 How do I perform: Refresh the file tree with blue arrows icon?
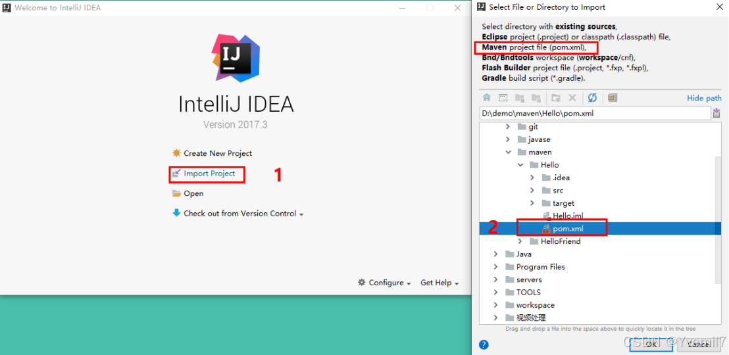point(592,97)
